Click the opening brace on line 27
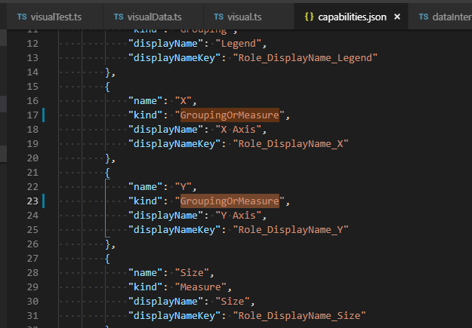The height and width of the screenshot is (328, 472). [107, 259]
